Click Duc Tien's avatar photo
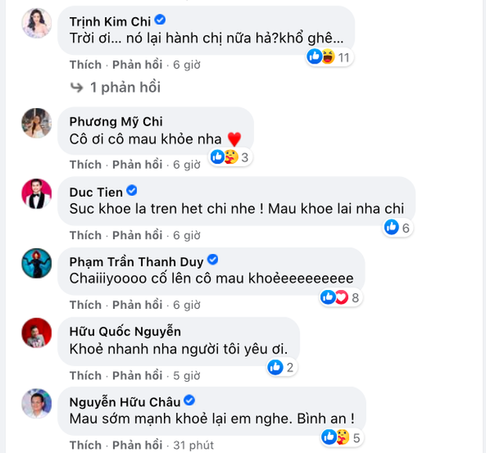The width and height of the screenshot is (486, 453). (x=37, y=194)
